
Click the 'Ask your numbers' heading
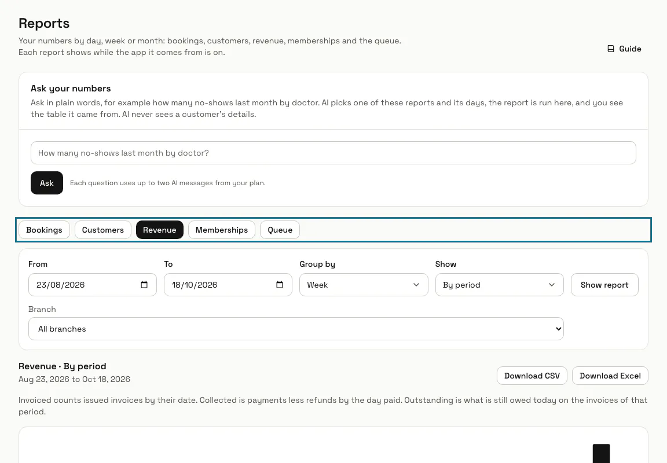click(x=71, y=89)
